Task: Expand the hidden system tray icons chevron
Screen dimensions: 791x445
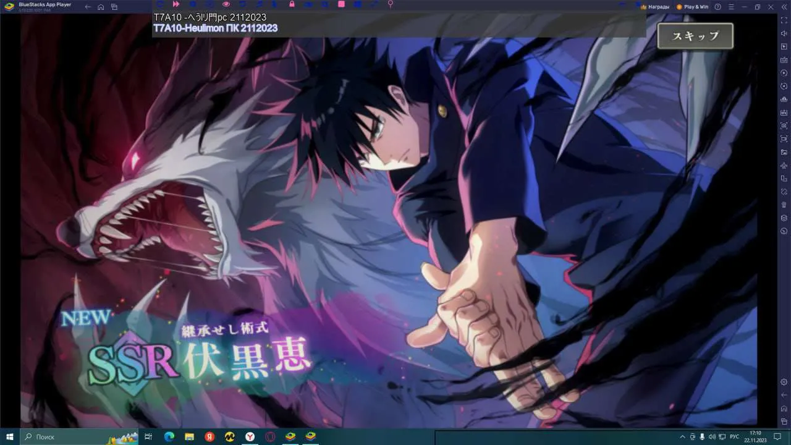Action: pyautogui.click(x=682, y=437)
